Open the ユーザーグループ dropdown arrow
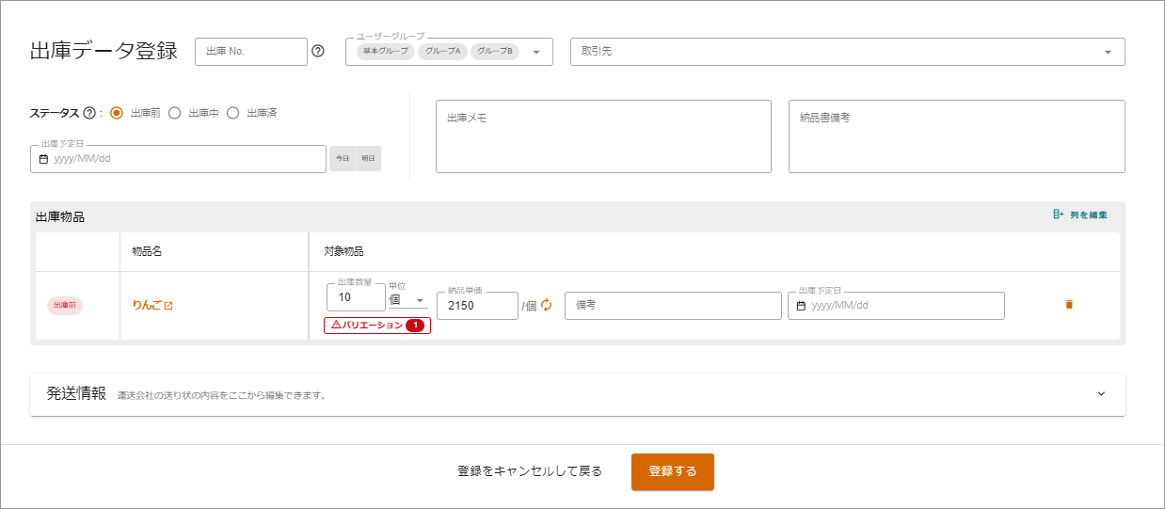 tap(536, 52)
